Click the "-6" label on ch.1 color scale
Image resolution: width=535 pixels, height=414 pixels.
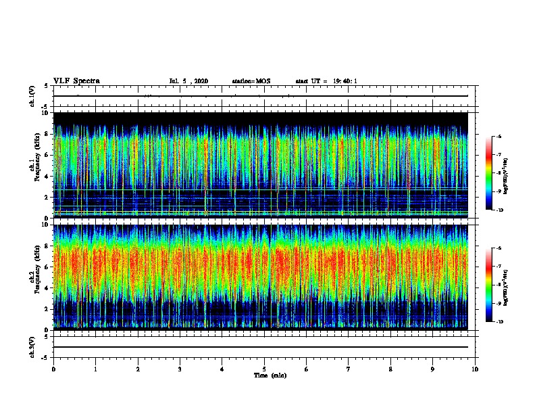[499, 136]
